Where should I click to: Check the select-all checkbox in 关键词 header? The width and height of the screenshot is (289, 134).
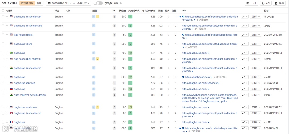coord(3,11)
